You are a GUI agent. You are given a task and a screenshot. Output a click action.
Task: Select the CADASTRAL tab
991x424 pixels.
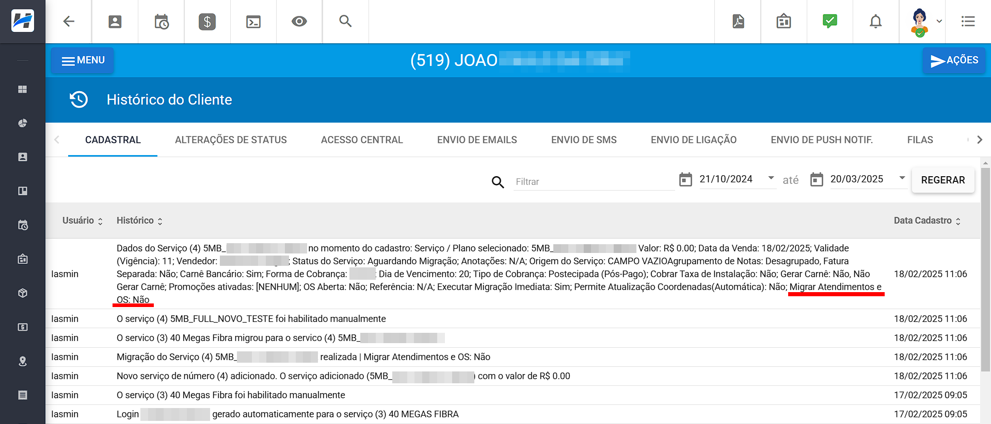coord(113,140)
